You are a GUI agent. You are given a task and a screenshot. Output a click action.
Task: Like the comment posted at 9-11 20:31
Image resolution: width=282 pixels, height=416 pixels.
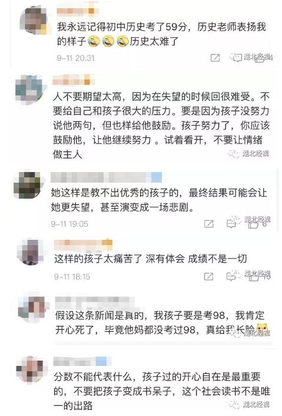259,58
